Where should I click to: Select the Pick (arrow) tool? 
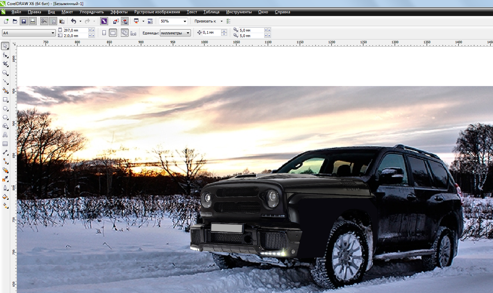coord(5,46)
